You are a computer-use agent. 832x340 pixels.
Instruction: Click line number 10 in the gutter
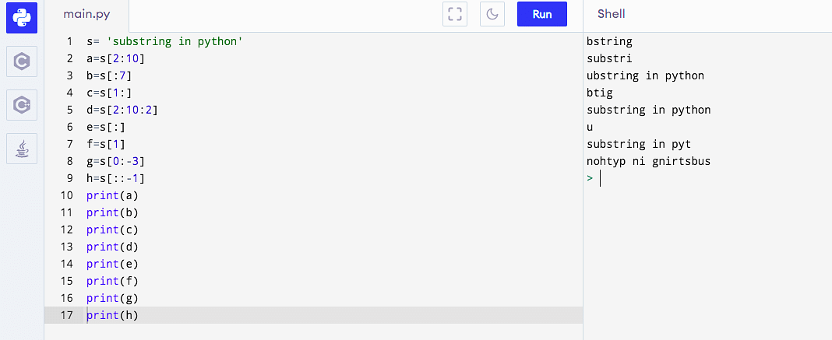point(67,195)
